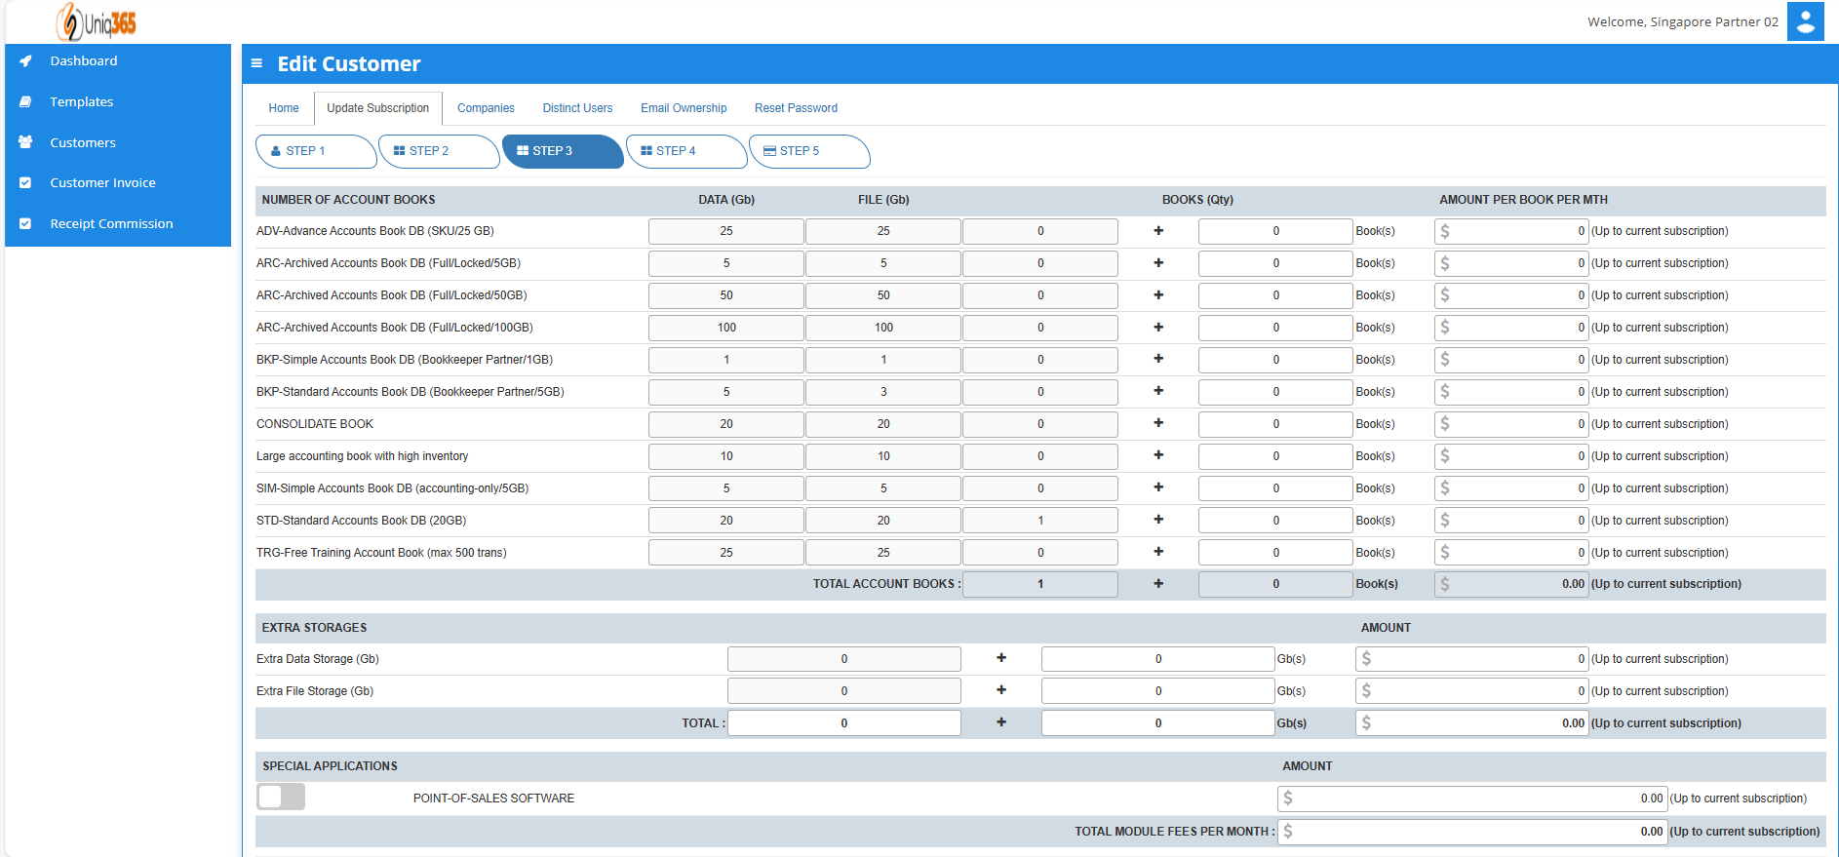Open Customer Invoice in the sidebar
The image size is (1839, 857).
102,182
